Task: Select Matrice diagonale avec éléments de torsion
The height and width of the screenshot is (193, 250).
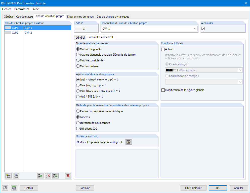Action: pyautogui.click(x=106, y=55)
